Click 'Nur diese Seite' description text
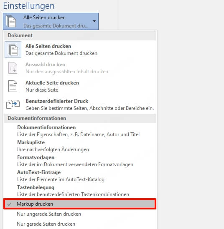This screenshot has height=229, width=224. [x=42, y=90]
